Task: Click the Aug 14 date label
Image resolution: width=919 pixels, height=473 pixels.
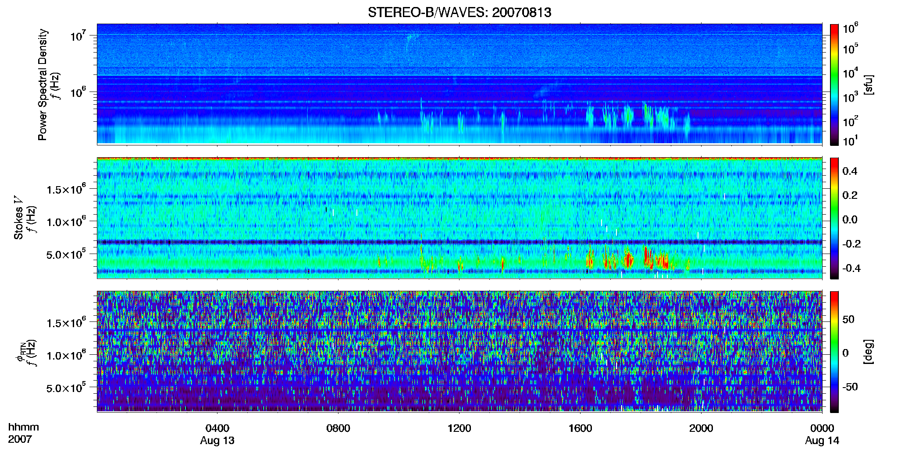Action: click(x=823, y=441)
